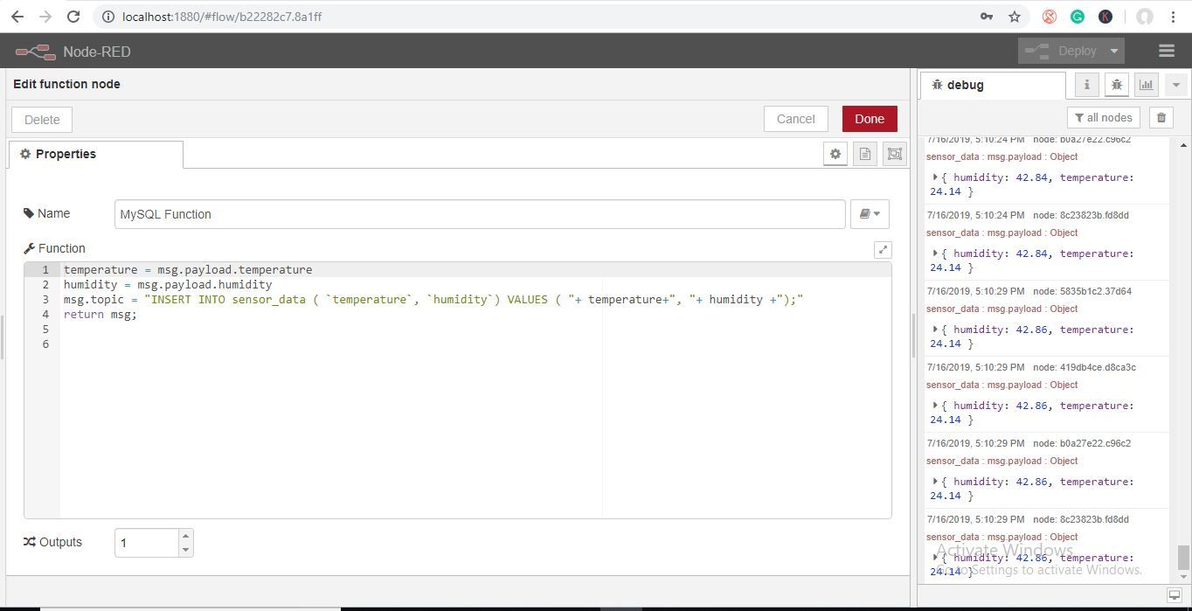Click the node: 5835b1c2.37d64 debug link

[1082, 291]
